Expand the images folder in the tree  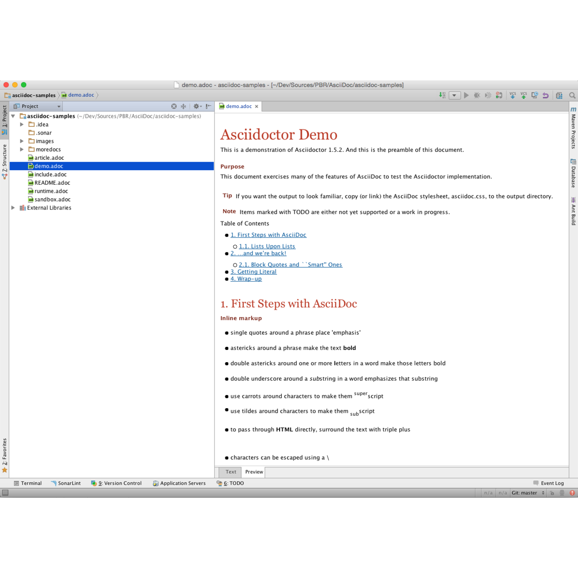(22, 141)
